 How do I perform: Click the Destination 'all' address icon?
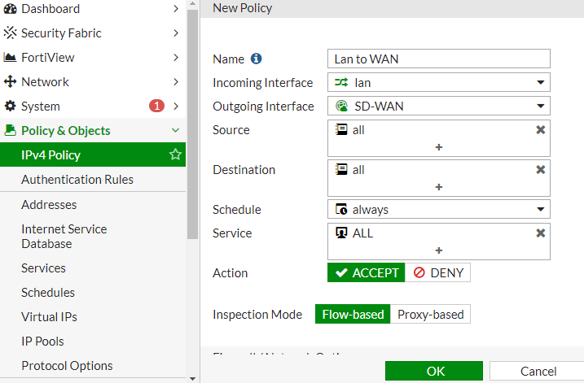point(341,170)
